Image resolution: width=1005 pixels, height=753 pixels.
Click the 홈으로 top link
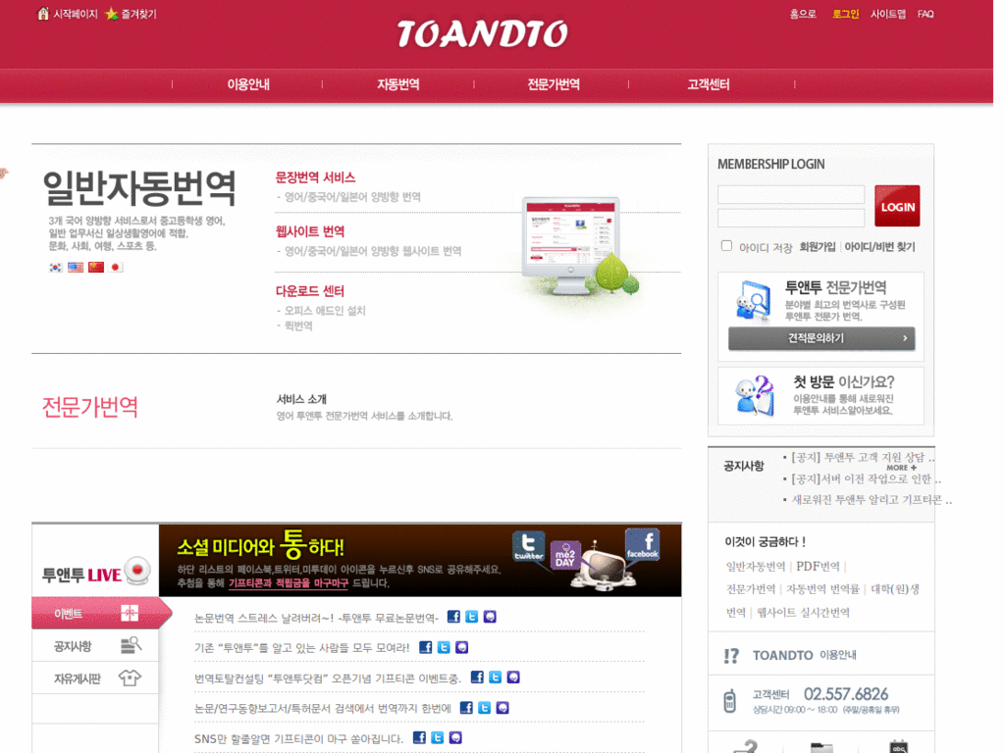coord(803,14)
